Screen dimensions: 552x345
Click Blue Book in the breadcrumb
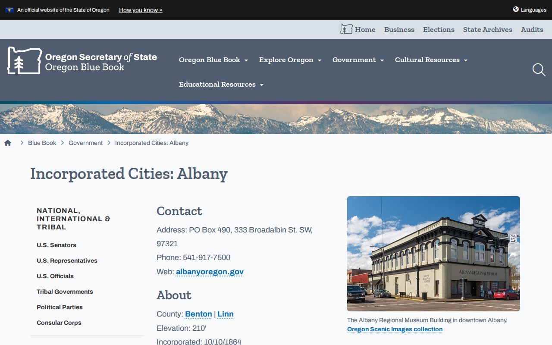click(x=42, y=143)
